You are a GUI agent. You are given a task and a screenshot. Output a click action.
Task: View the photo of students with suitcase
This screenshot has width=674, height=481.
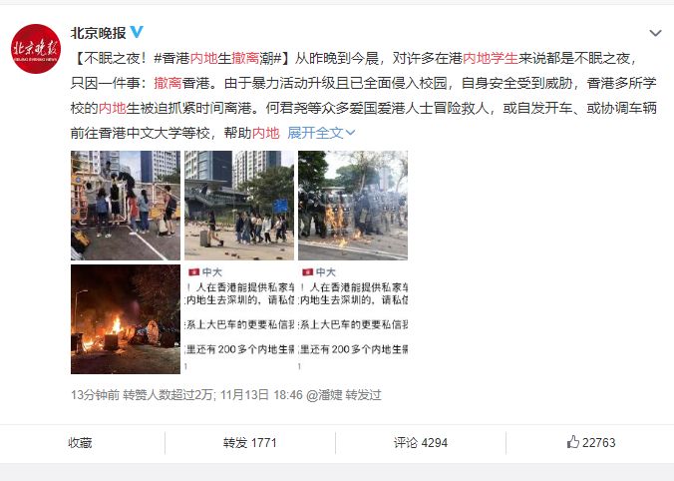[239, 206]
